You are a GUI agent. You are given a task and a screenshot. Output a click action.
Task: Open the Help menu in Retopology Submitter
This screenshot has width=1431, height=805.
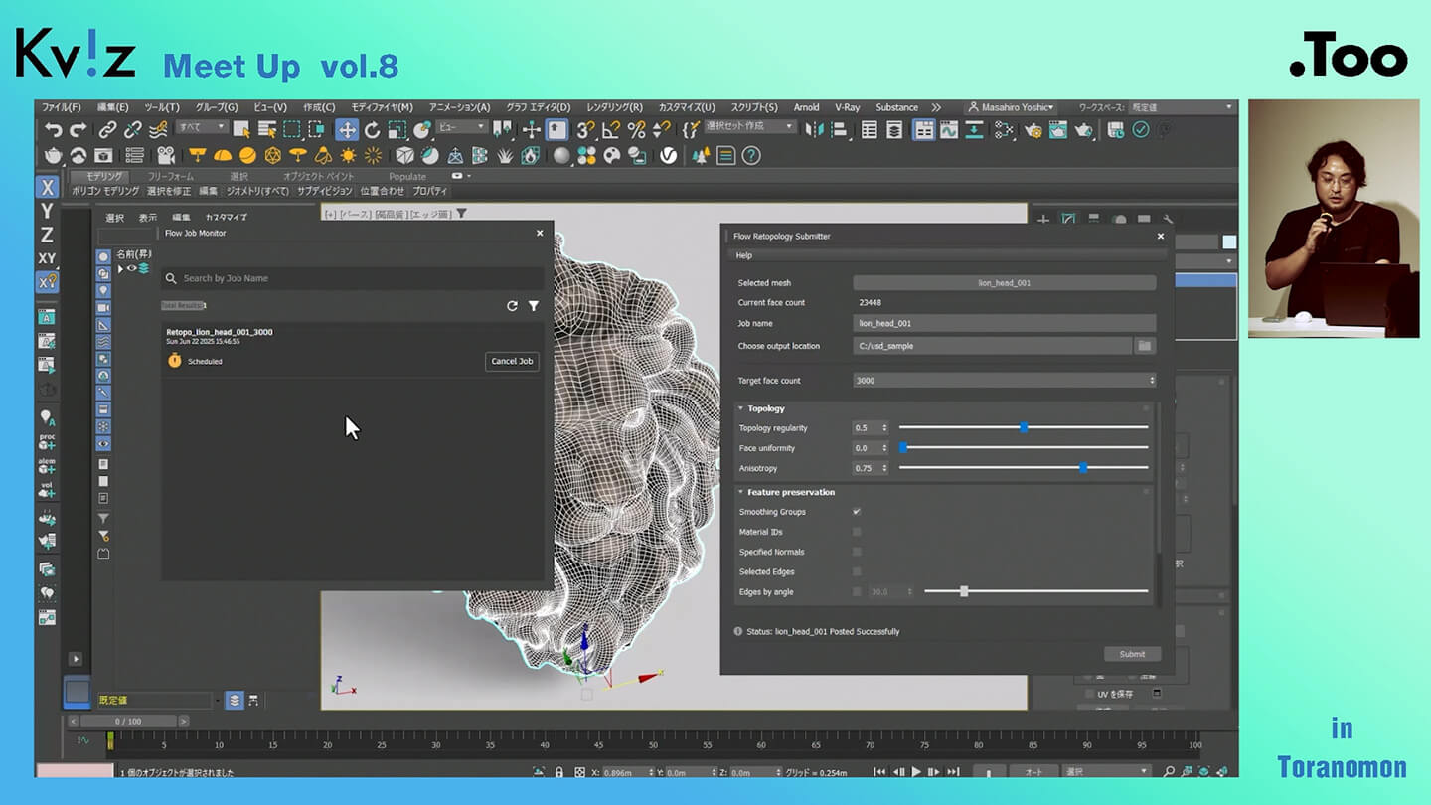click(x=743, y=255)
